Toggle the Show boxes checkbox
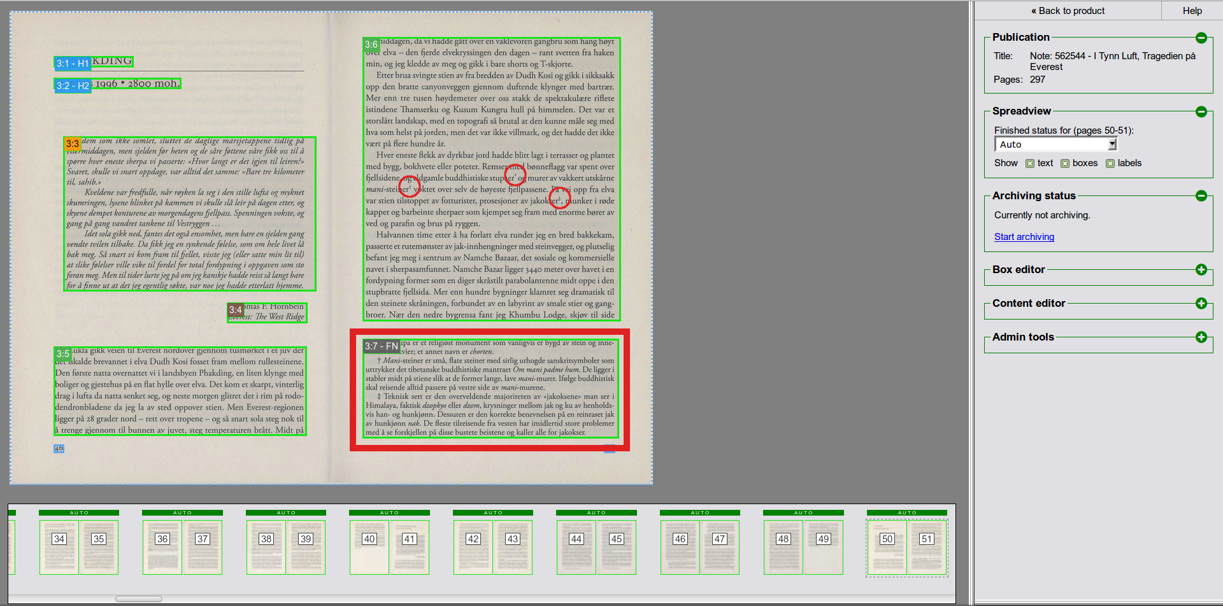1223x606 pixels. 1064,164
